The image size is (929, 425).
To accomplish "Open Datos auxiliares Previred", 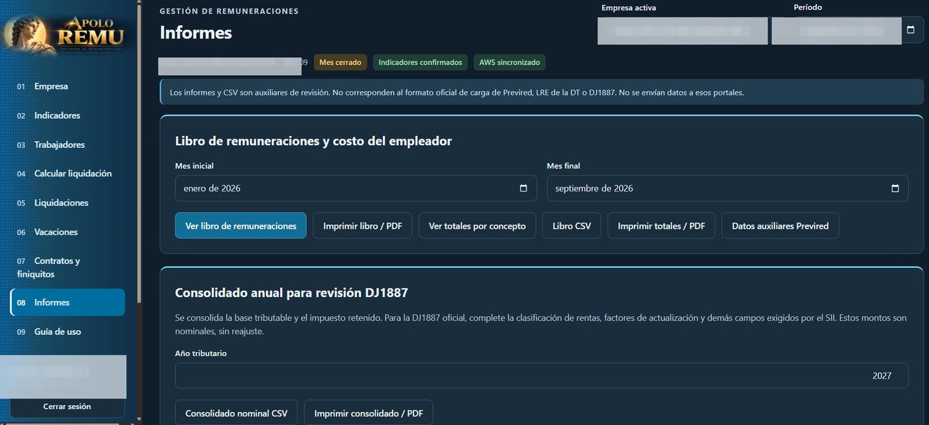I will coord(780,226).
